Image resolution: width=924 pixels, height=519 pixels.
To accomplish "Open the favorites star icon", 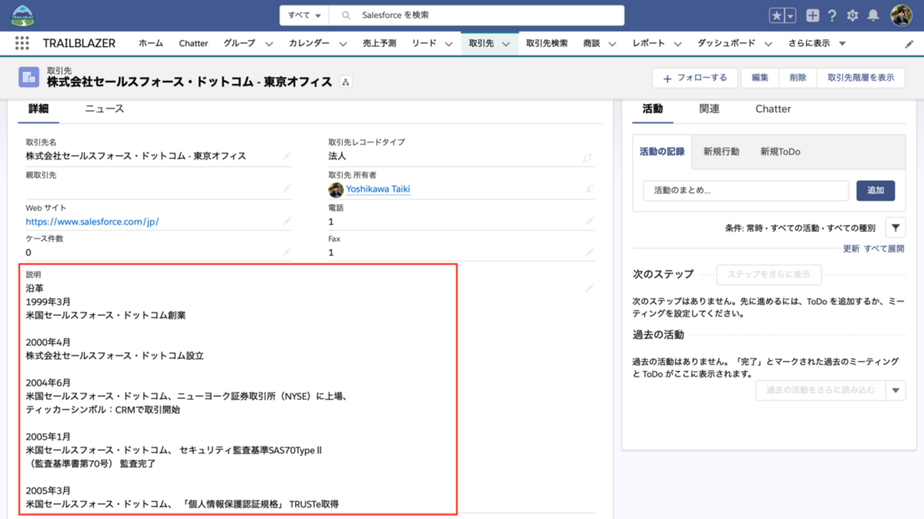I will point(777,16).
